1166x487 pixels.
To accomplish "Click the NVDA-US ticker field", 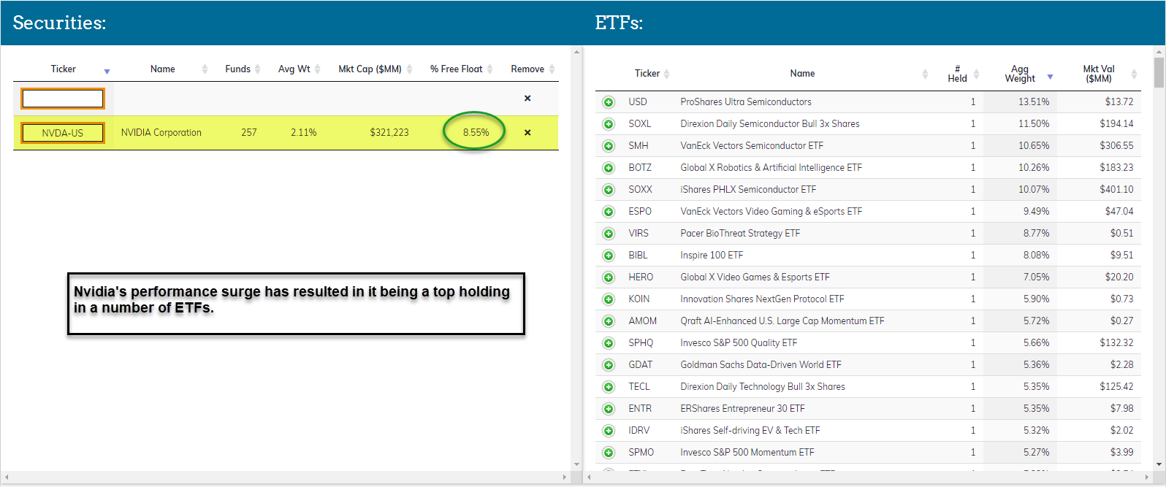I will pyautogui.click(x=63, y=133).
